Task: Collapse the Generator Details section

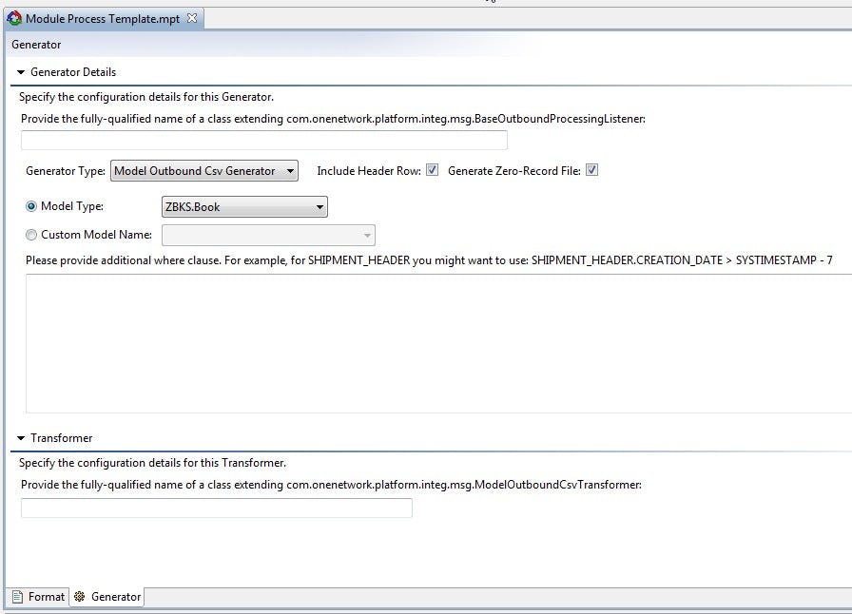Action: tap(21, 72)
